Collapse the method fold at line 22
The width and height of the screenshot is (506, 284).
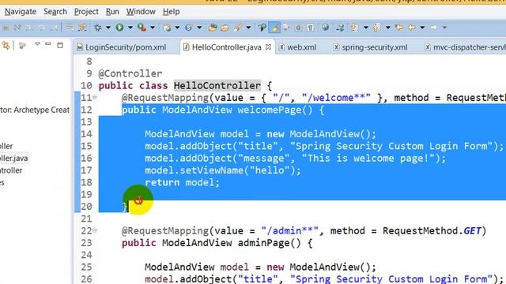point(95,230)
